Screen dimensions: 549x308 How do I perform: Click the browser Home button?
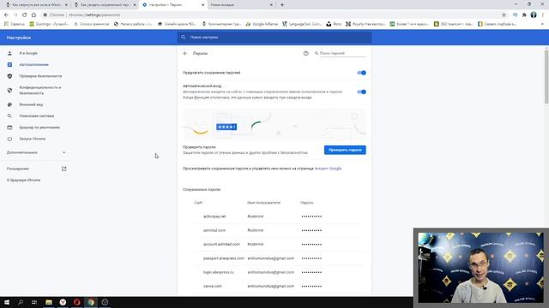(x=33, y=15)
